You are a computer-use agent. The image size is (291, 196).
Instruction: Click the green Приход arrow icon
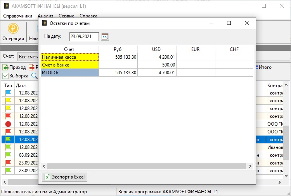[6, 67]
